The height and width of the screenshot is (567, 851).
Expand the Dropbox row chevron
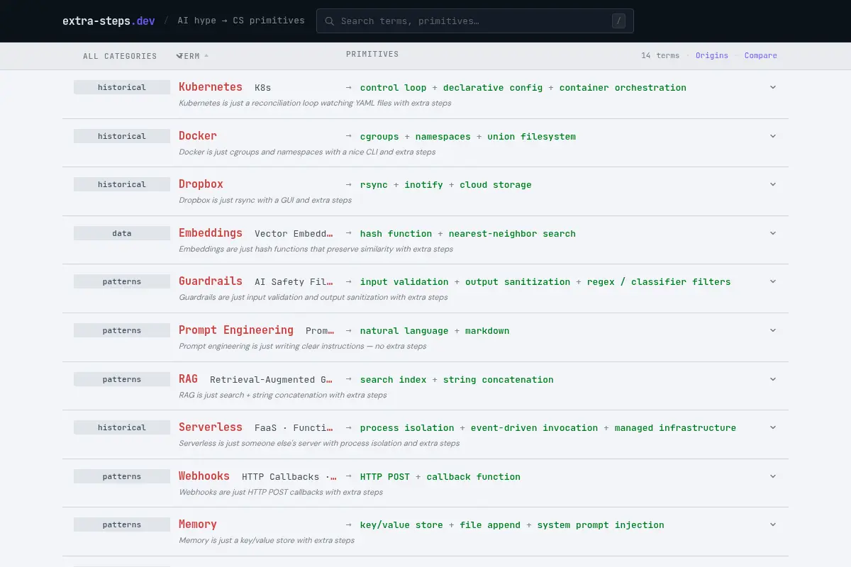773,184
